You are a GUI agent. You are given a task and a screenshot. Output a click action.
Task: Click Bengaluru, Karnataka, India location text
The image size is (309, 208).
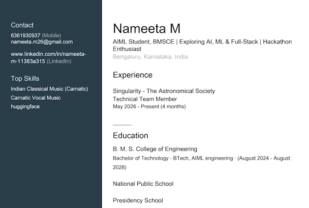pyautogui.click(x=150, y=57)
